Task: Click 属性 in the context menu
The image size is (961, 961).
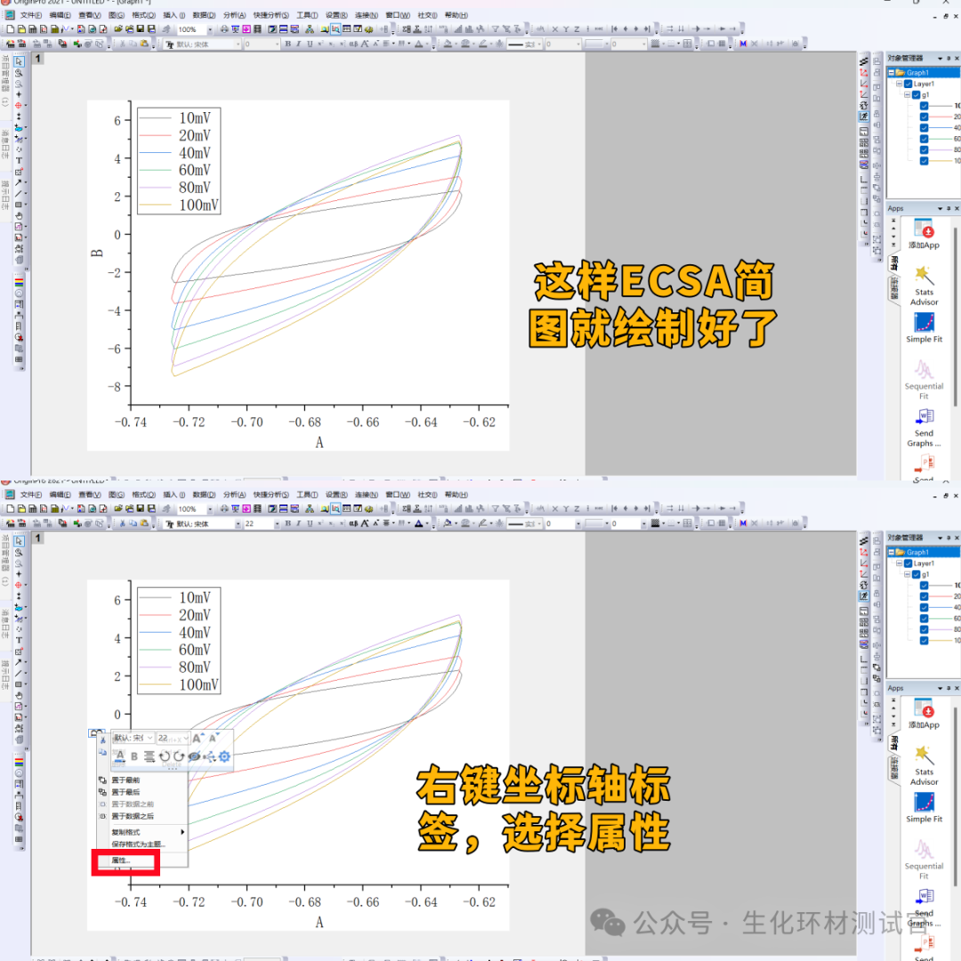Action: point(121,860)
